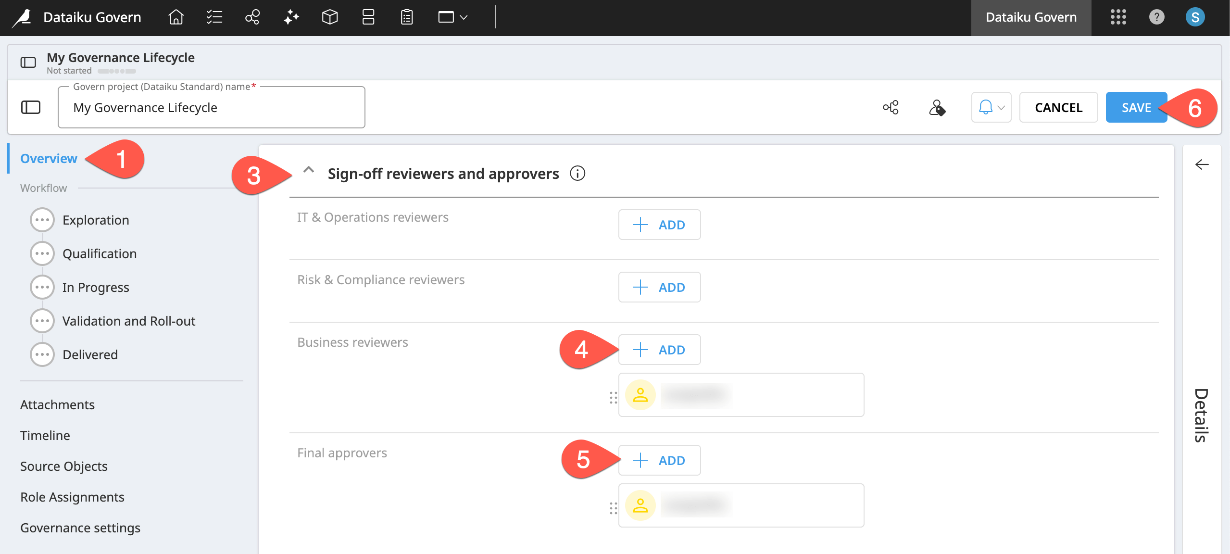
Task: Click the Final approver drag handle
Action: pos(613,508)
